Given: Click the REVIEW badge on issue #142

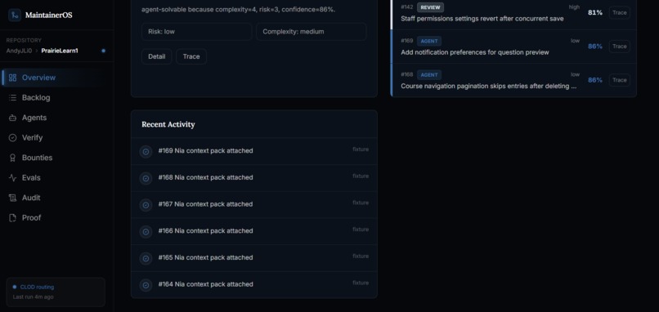Looking at the screenshot, I should [x=430, y=7].
